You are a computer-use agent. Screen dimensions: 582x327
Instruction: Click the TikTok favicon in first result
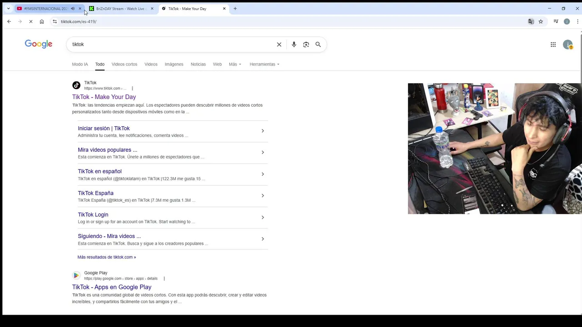click(76, 85)
